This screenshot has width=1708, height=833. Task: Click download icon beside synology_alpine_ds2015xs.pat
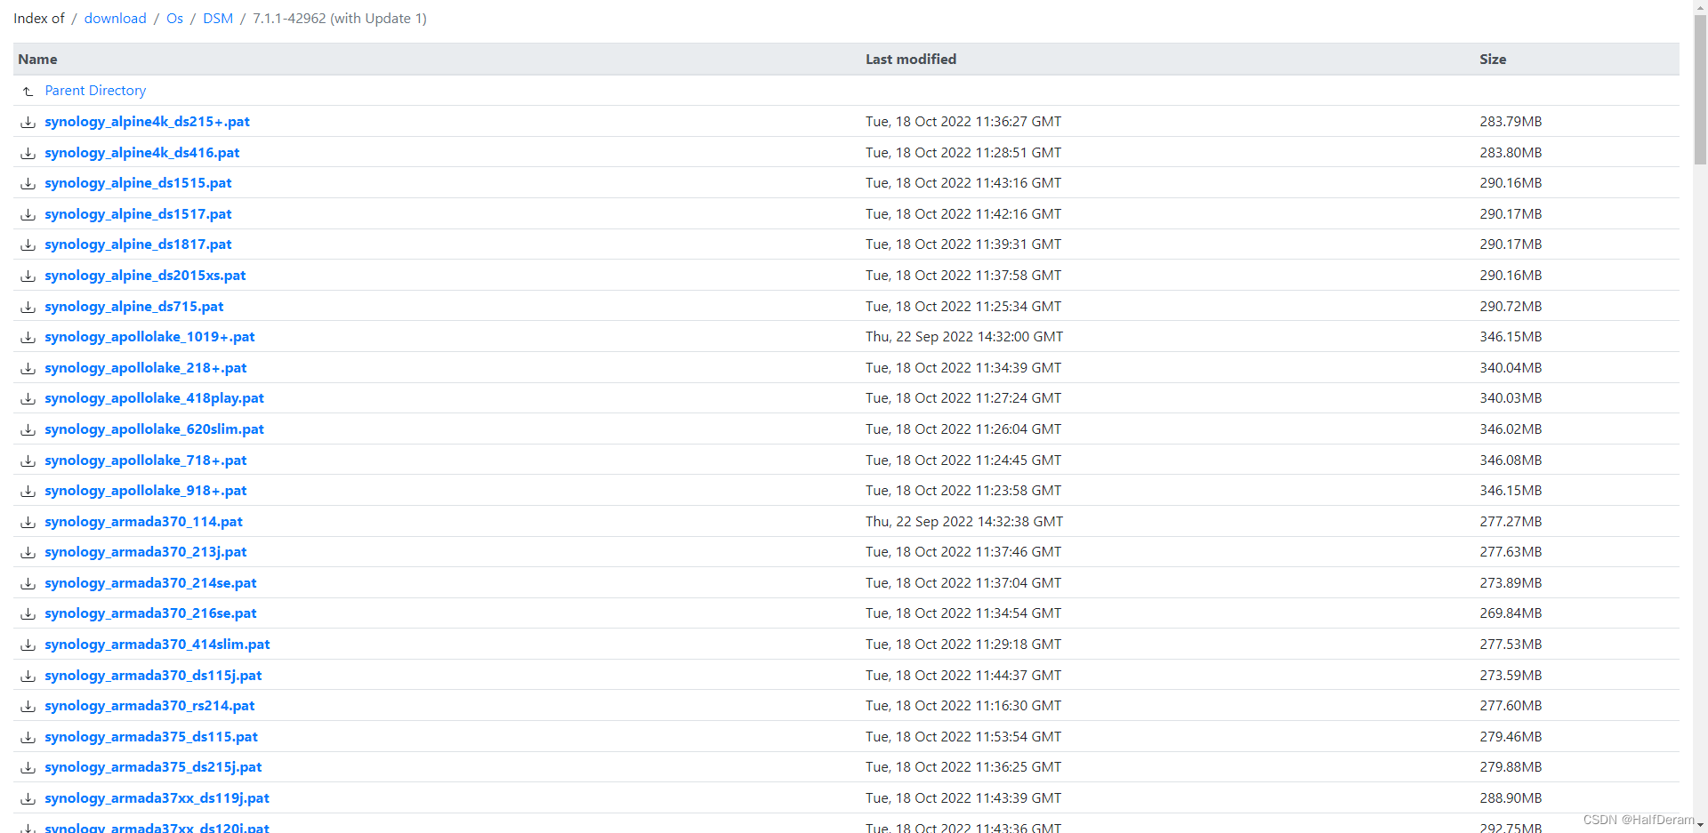[28, 276]
